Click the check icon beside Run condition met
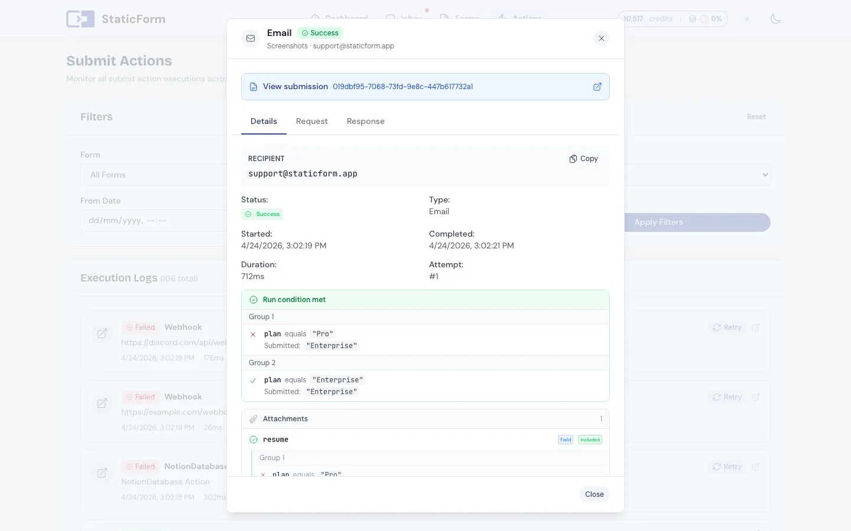 coord(254,300)
